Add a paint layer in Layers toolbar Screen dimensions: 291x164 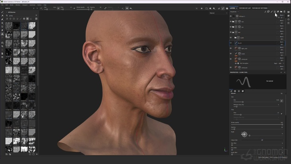click(272, 12)
